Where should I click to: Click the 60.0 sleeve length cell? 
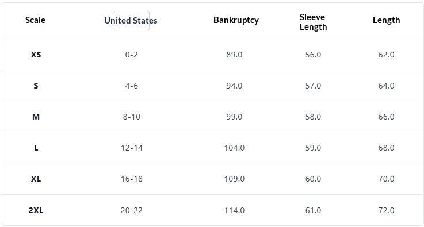tap(313, 179)
